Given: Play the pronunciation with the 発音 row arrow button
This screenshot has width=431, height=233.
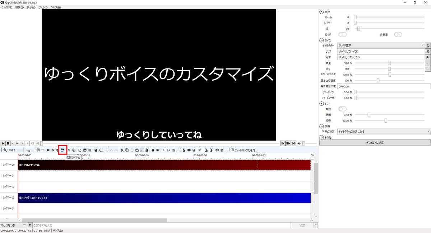Looking at the screenshot, I should (x=428, y=57).
